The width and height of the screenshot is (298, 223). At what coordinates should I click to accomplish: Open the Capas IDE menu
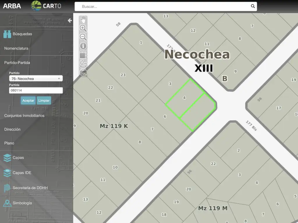[x=22, y=173]
